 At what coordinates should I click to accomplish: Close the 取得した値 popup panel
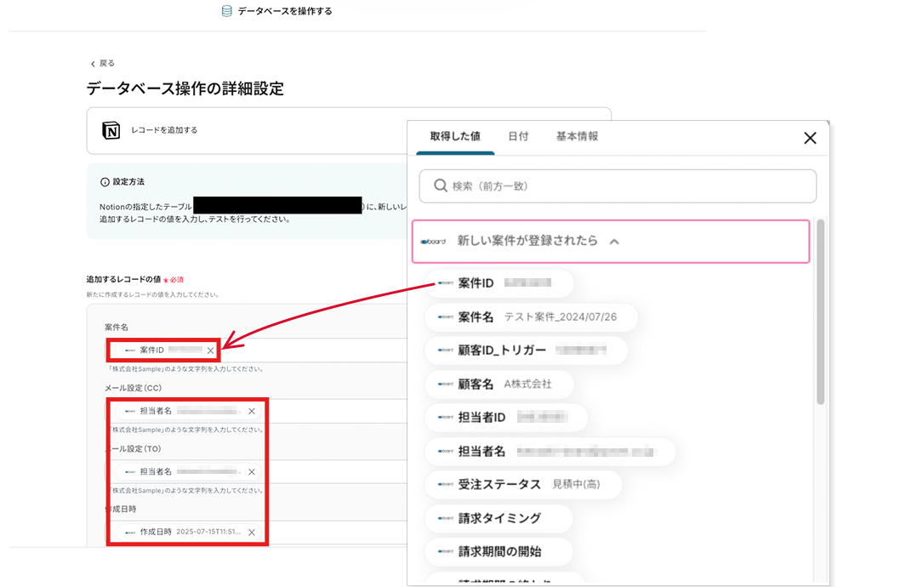click(810, 138)
